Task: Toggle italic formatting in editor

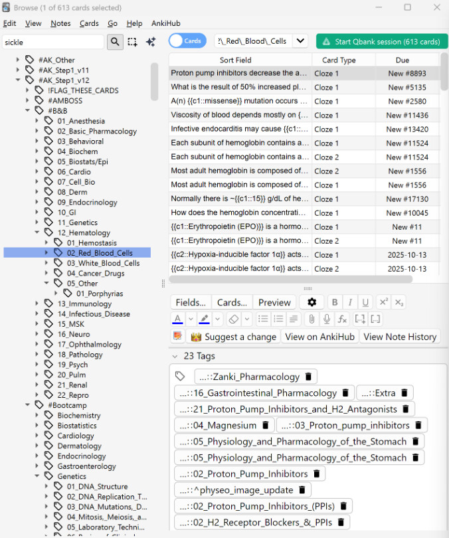Action: [x=351, y=302]
